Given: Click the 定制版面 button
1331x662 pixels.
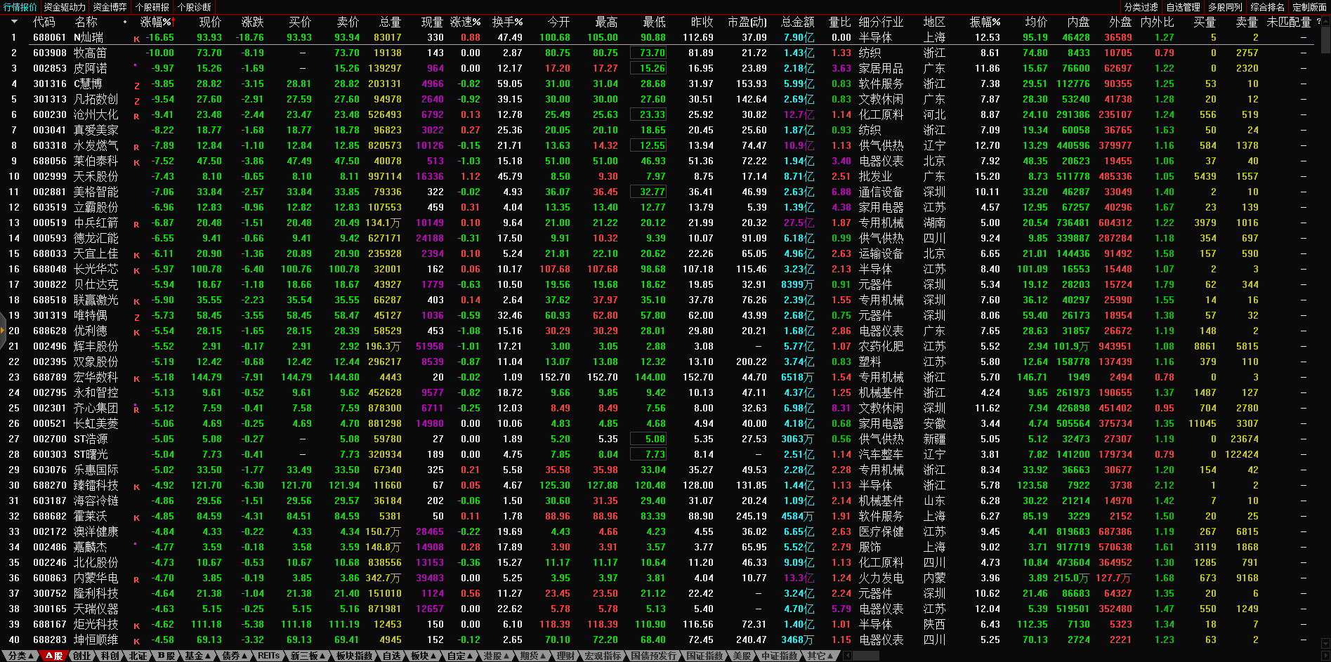Looking at the screenshot, I should (1309, 7).
